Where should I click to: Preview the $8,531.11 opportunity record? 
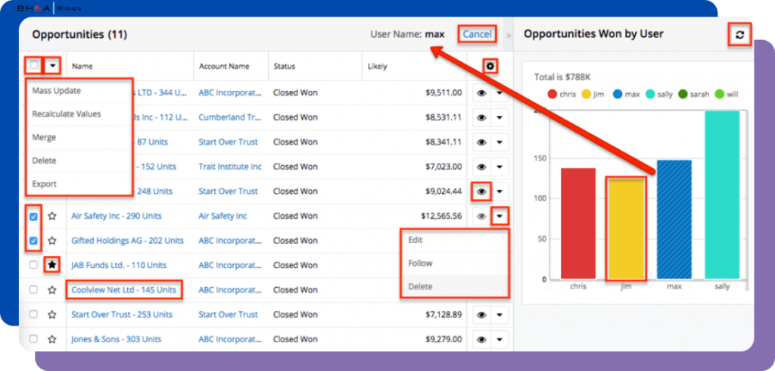tap(481, 117)
